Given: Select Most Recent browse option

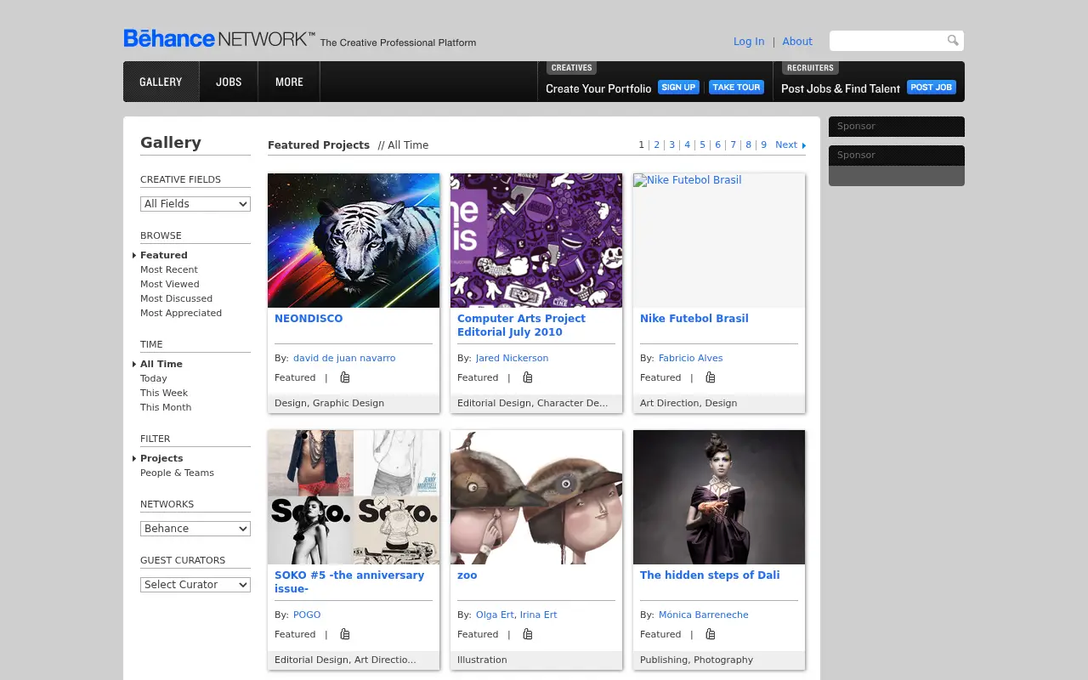Looking at the screenshot, I should click(x=169, y=269).
